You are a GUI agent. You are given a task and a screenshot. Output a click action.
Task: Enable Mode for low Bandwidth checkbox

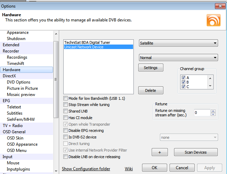tap(66, 98)
